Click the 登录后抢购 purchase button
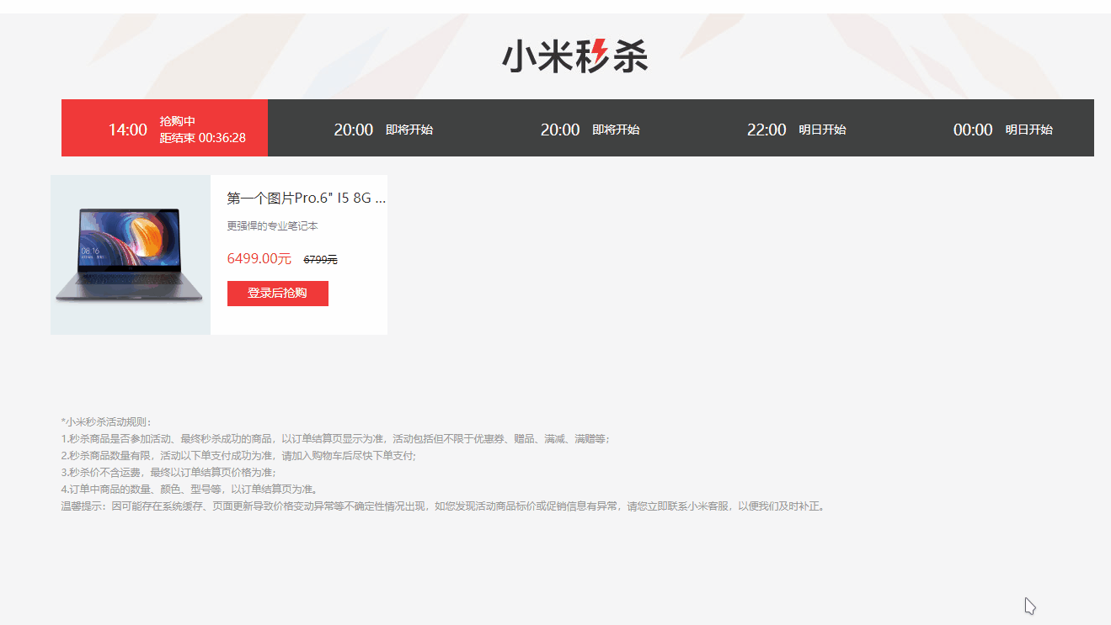This screenshot has height=625, width=1111. point(277,293)
